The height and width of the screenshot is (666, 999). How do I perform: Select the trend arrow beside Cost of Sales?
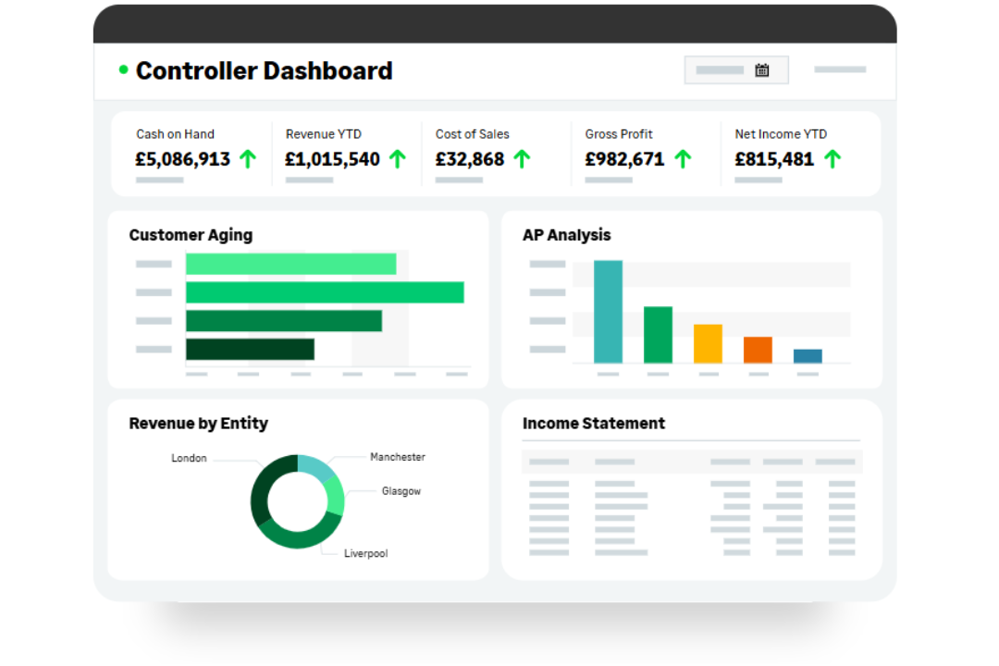(523, 159)
